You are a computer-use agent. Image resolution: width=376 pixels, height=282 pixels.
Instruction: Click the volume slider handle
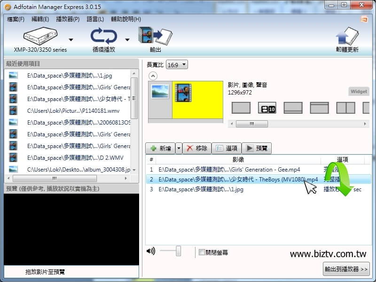pos(178,251)
